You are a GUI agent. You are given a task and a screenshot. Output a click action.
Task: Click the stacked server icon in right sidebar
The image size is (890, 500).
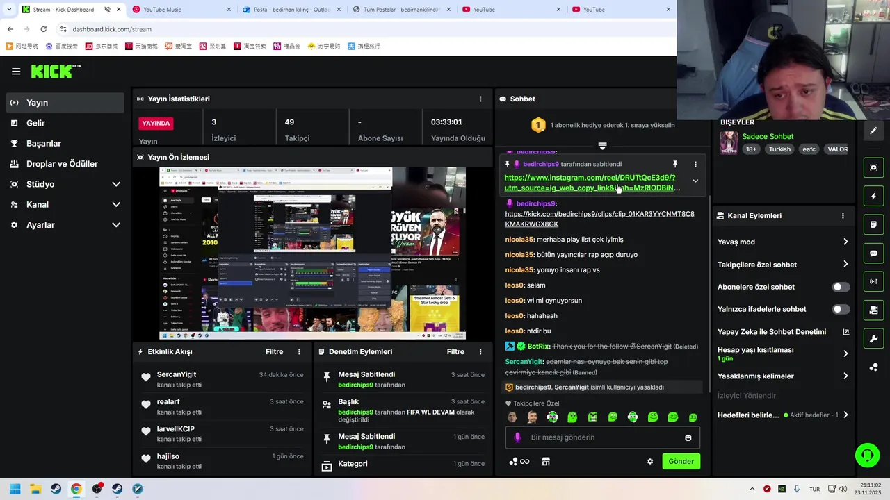[x=874, y=310]
